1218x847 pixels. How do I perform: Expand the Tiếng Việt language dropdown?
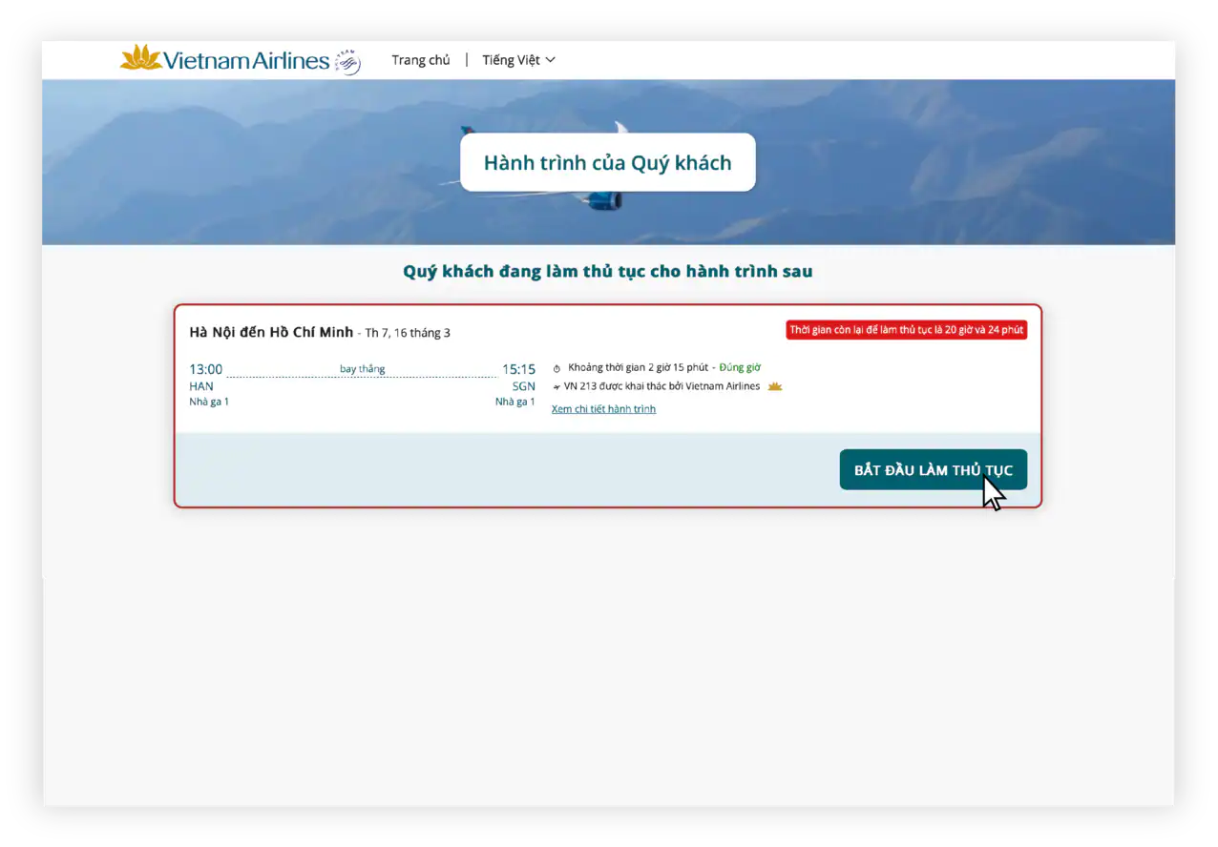[x=518, y=60]
